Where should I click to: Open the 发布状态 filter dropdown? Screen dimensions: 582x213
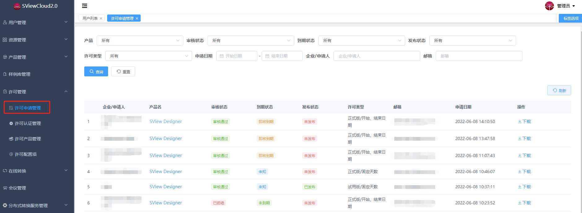click(x=473, y=40)
